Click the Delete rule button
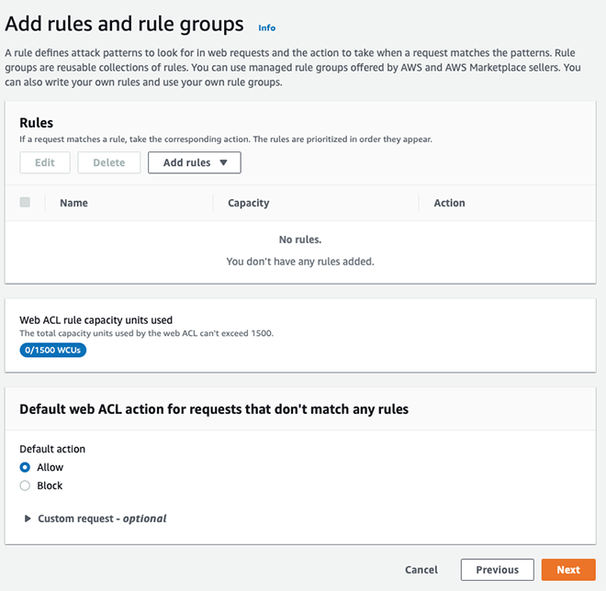 pos(109,162)
